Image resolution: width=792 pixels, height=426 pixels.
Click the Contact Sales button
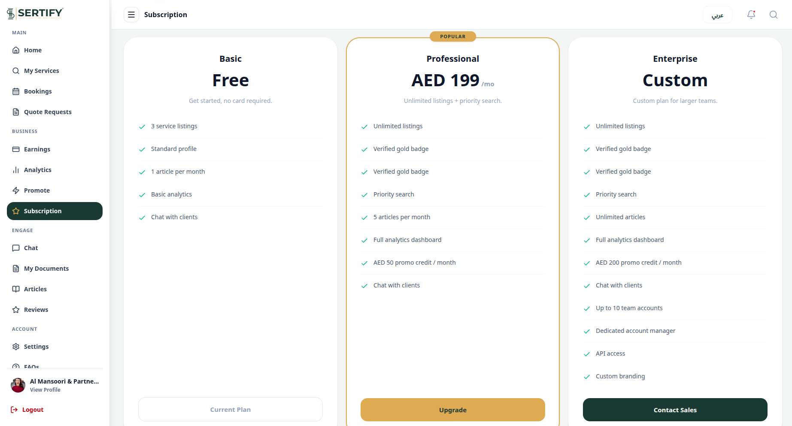675,410
